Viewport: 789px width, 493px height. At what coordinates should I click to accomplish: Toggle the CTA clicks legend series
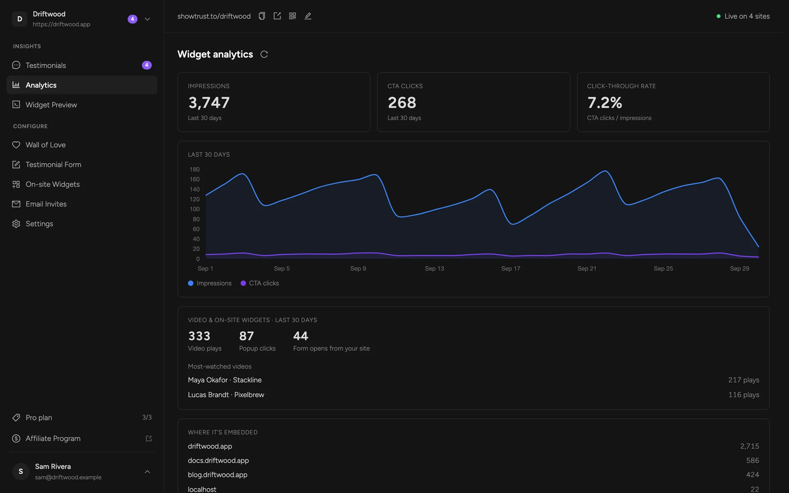[260, 283]
